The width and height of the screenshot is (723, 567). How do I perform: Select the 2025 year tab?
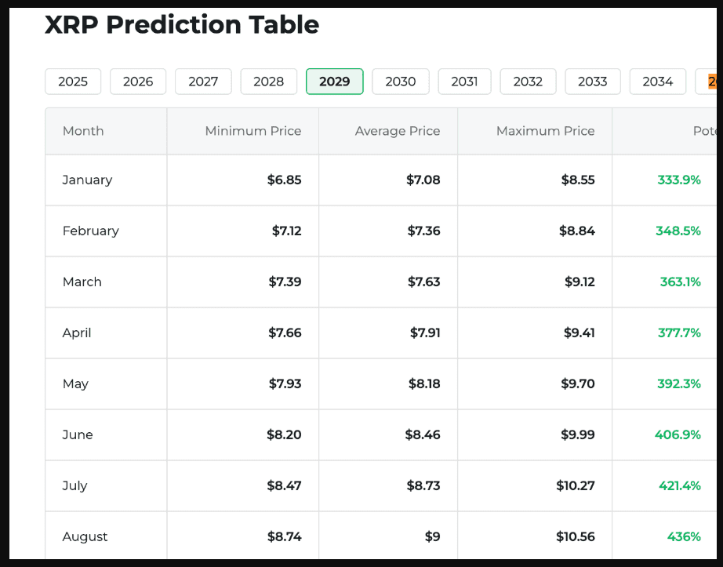coord(73,82)
